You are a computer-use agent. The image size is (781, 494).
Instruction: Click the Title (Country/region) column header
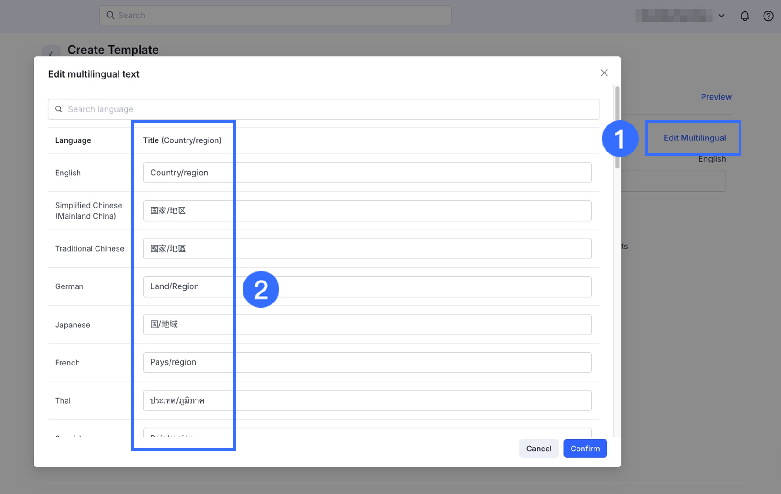[x=182, y=140]
